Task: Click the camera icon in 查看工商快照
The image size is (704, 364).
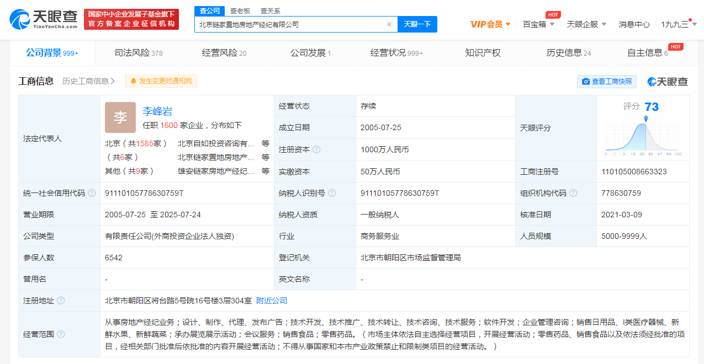Action: pyautogui.click(x=585, y=82)
